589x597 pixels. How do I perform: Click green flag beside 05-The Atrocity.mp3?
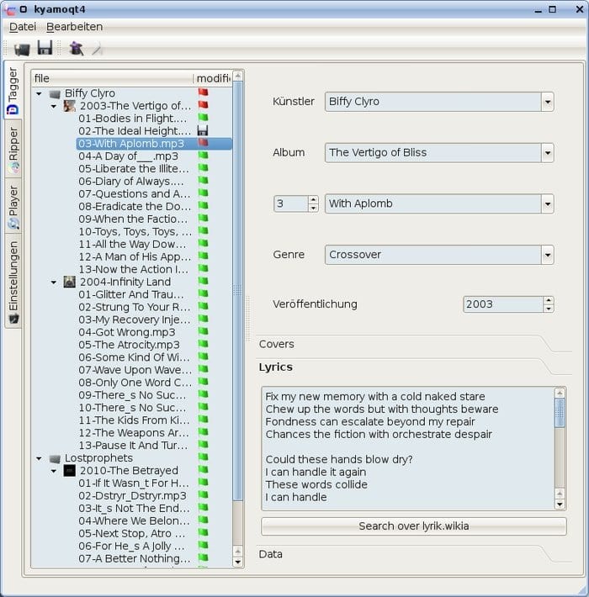click(203, 344)
